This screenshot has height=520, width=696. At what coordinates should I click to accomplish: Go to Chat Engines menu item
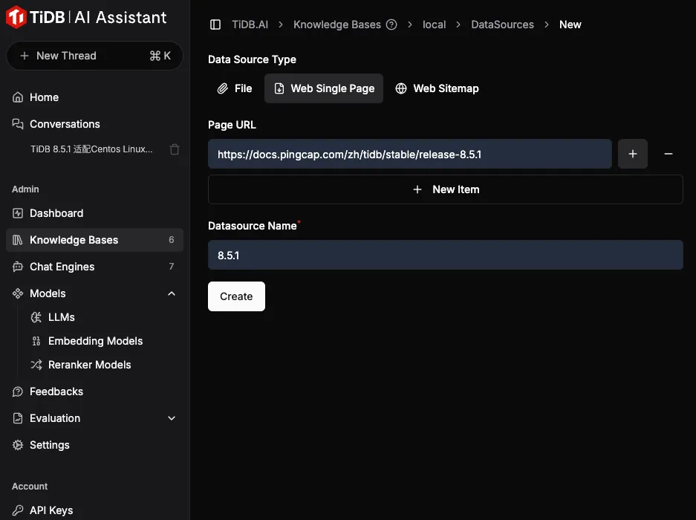point(62,267)
